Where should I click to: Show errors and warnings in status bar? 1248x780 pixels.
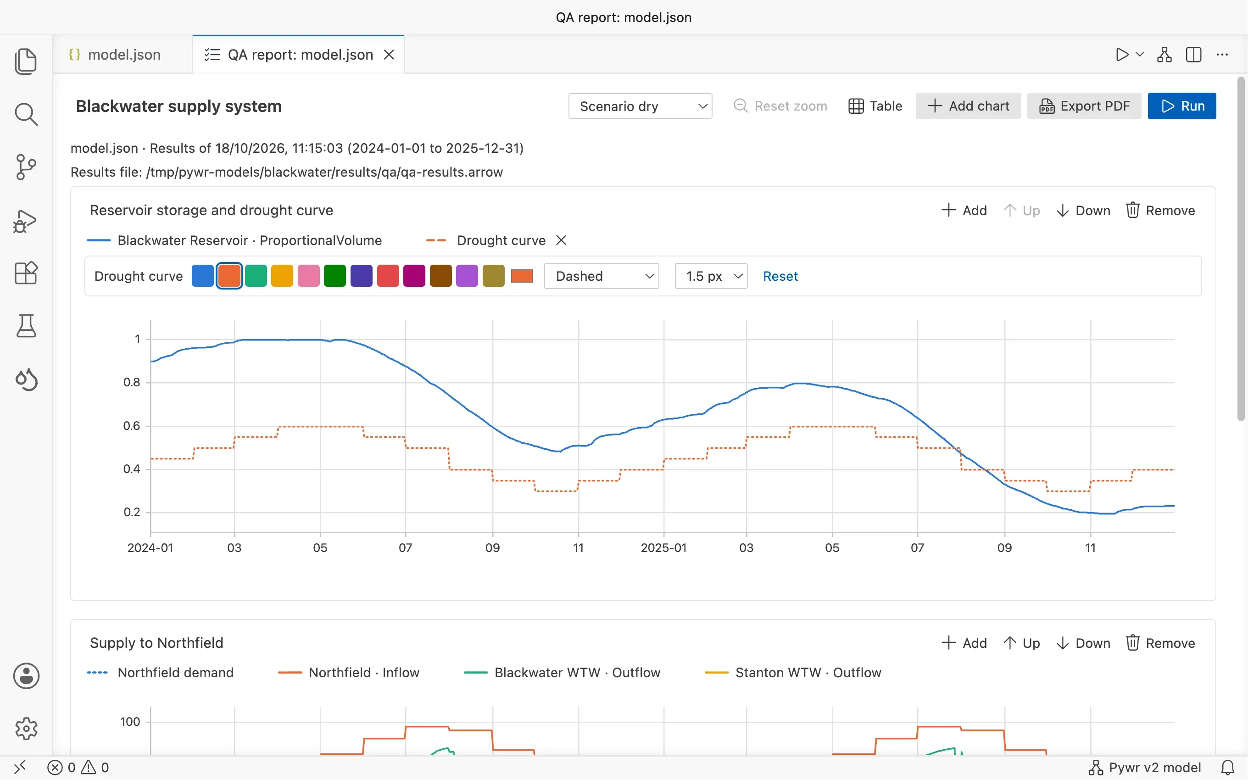(78, 767)
